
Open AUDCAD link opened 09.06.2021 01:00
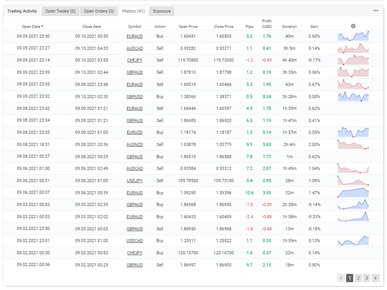tap(135, 169)
